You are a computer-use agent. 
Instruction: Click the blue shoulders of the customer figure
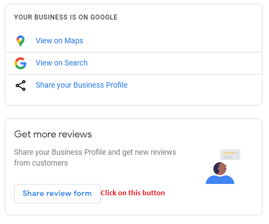pyautogui.click(x=220, y=180)
